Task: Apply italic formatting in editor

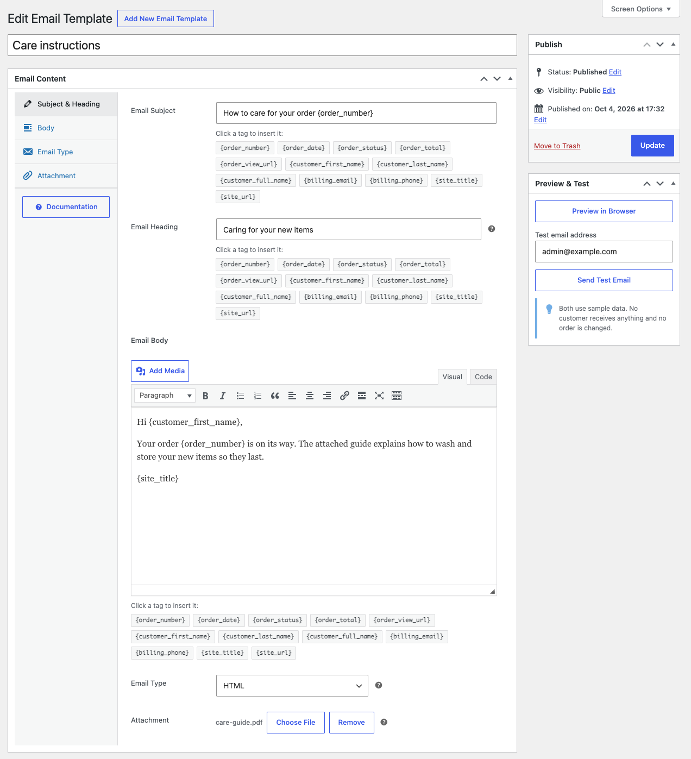Action: (223, 396)
